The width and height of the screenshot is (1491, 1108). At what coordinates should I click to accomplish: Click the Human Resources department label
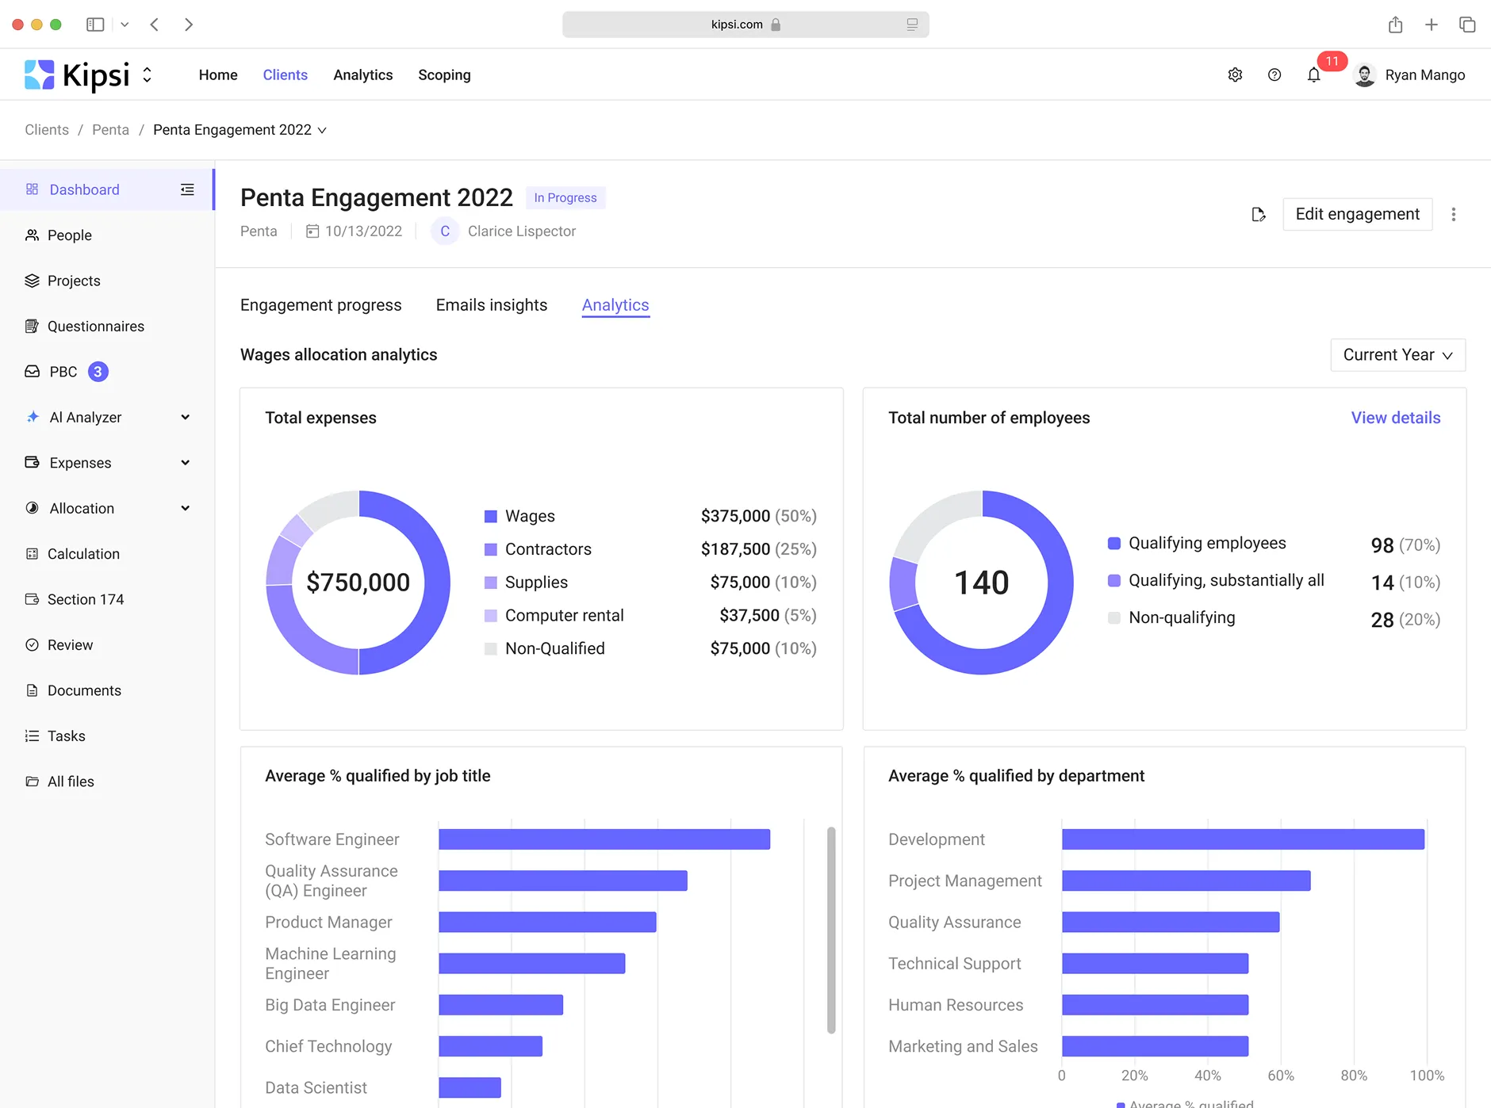(x=956, y=1005)
